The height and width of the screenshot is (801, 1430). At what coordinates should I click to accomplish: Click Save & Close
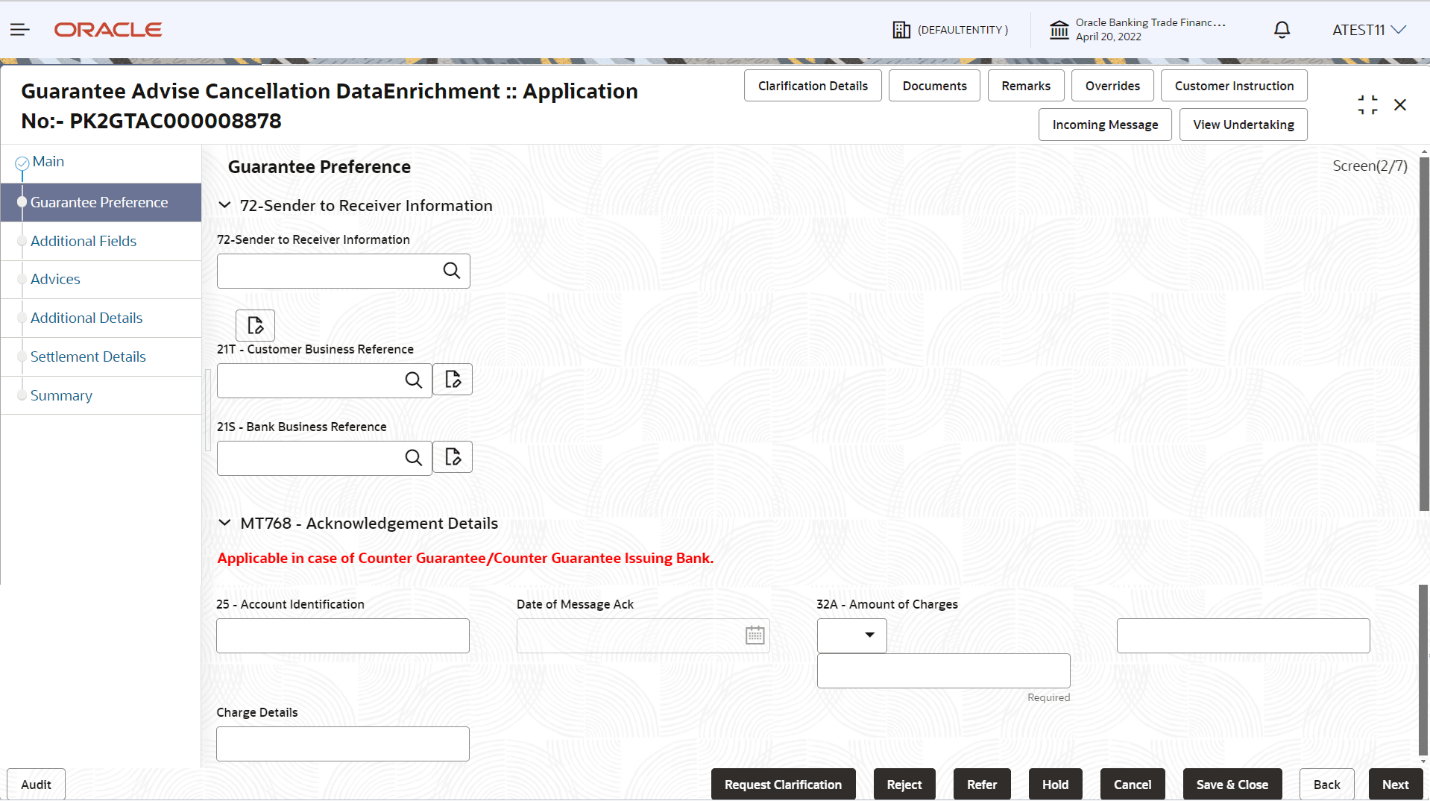[1232, 785]
